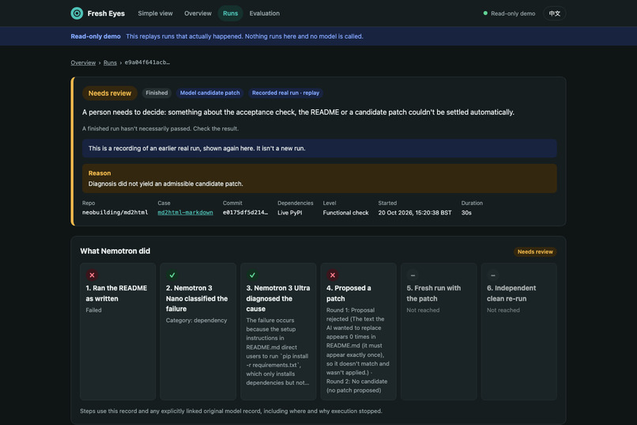
Task: Click 'A person needs to decide' summary text
Action: 298,112
